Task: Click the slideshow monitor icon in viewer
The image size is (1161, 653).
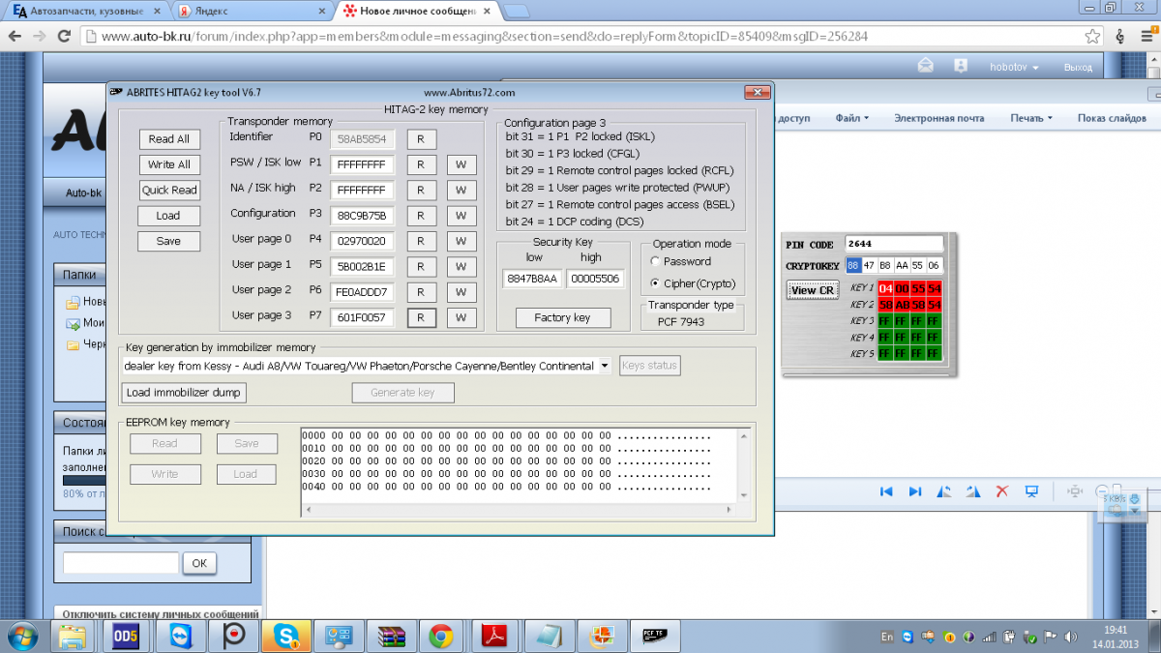Action: coord(1032,491)
